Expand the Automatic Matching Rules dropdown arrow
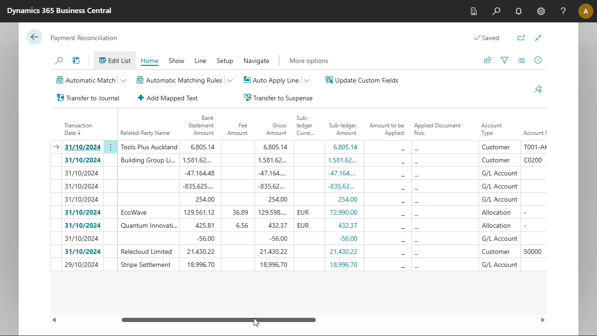This screenshot has width=597, height=336. pyautogui.click(x=230, y=80)
